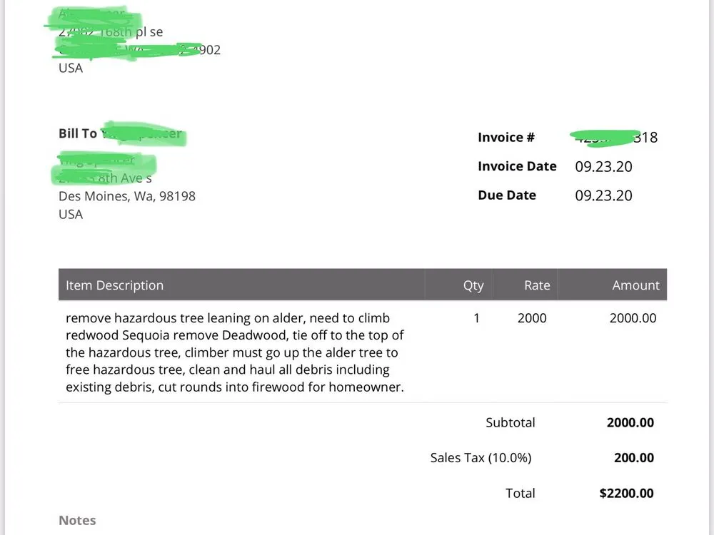This screenshot has width=714, height=535.
Task: Click the Due Date label
Action: coord(507,195)
